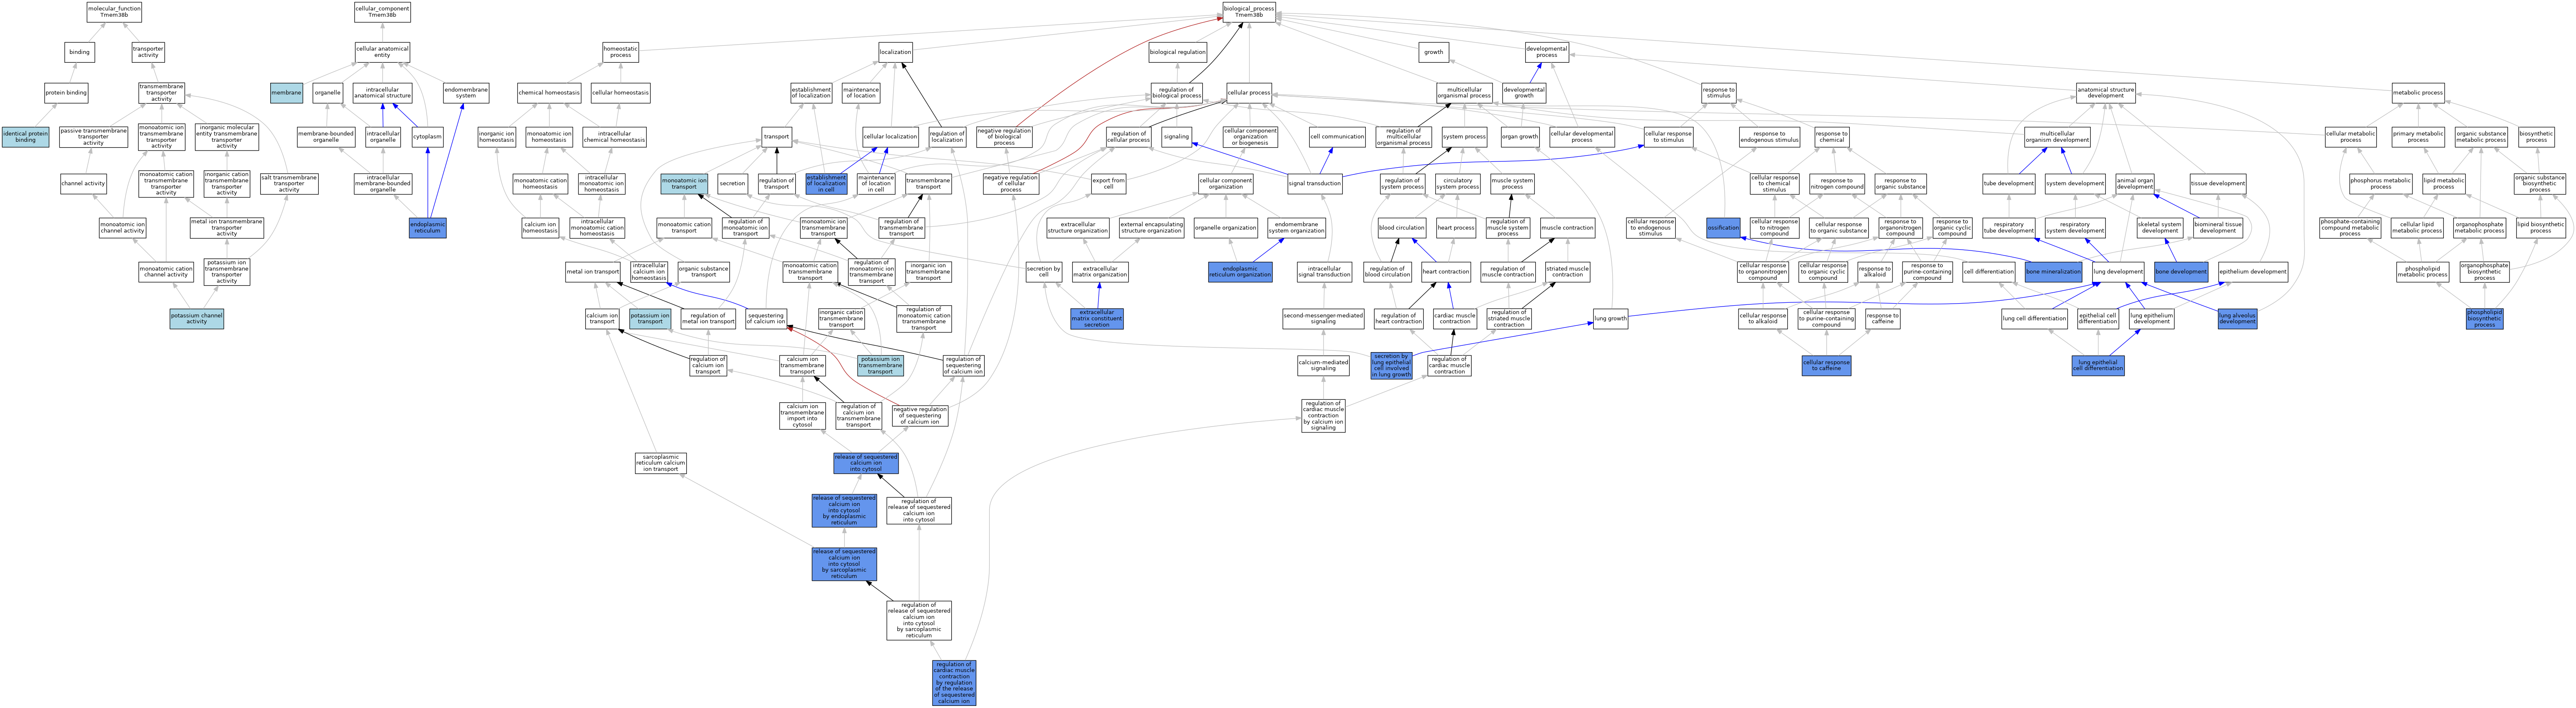Image resolution: width=2576 pixels, height=708 pixels.
Task: Click the 'blood circulation' node
Action: 1402,228
